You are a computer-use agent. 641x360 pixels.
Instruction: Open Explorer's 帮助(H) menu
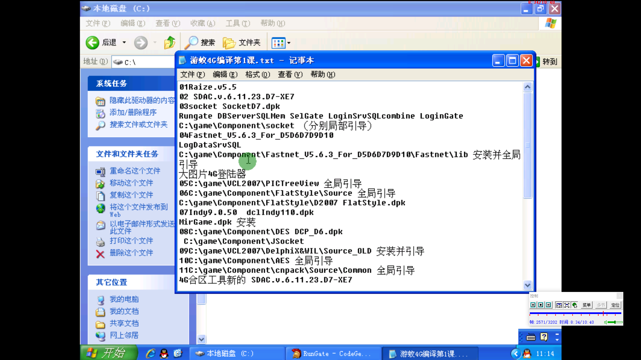click(273, 23)
